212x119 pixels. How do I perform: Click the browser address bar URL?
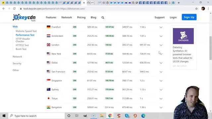click(x=54, y=9)
